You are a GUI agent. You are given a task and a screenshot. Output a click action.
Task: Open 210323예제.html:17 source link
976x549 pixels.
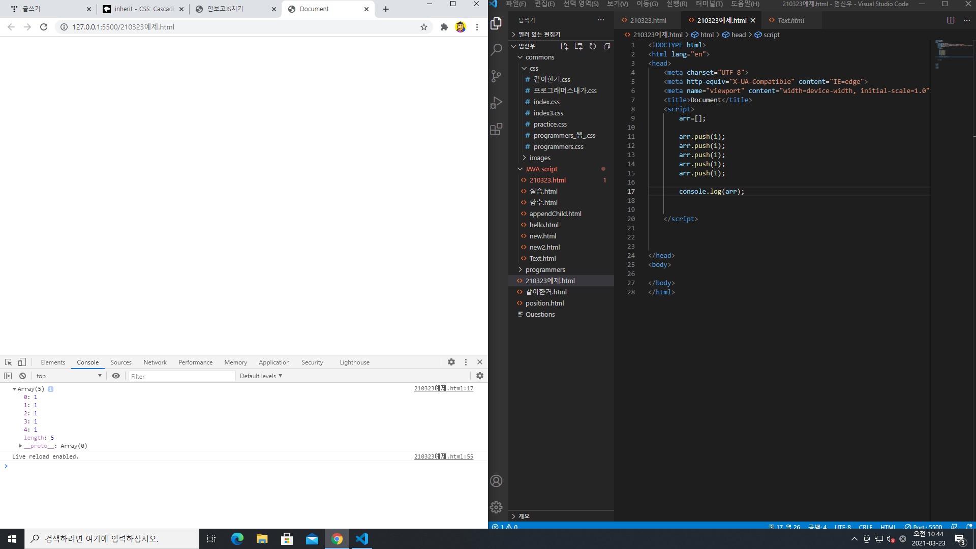click(443, 388)
